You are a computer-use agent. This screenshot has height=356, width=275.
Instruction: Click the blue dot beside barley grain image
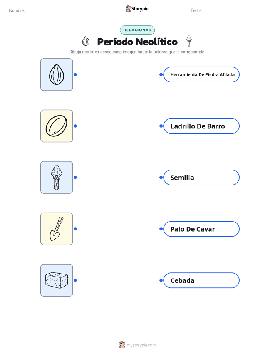[x=75, y=74]
